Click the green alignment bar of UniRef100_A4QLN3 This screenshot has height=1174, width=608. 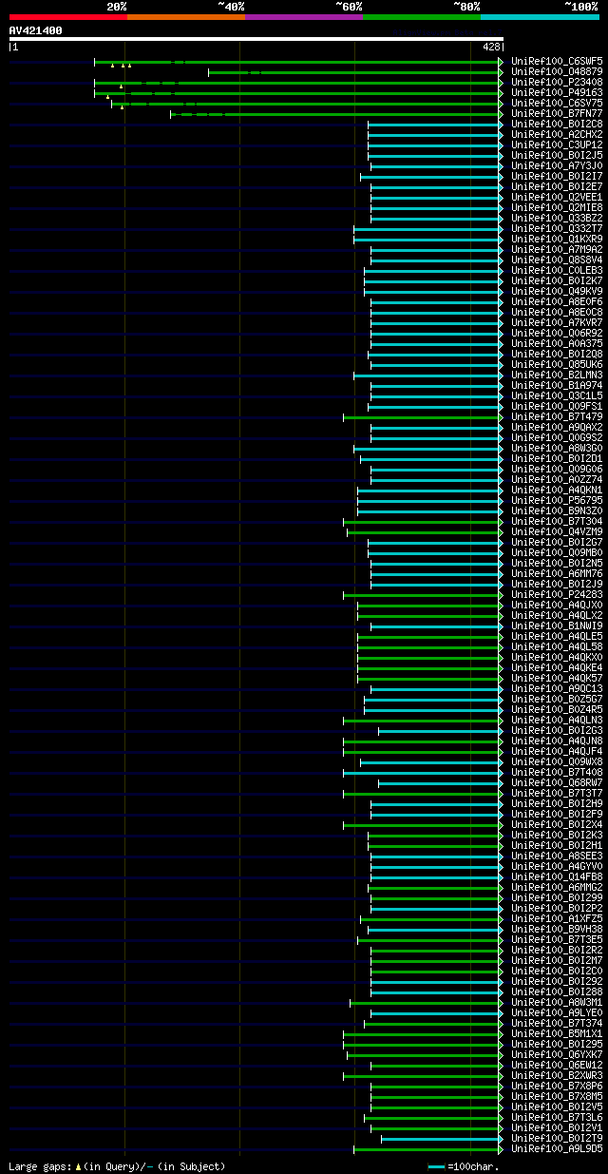(x=422, y=720)
